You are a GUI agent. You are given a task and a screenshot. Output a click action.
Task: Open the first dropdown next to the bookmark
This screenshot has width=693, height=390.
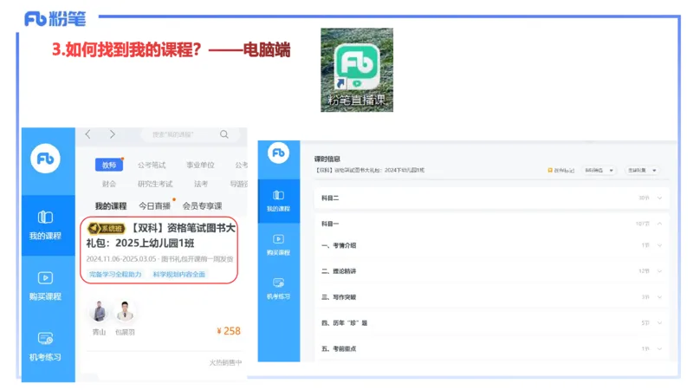pyautogui.click(x=599, y=170)
